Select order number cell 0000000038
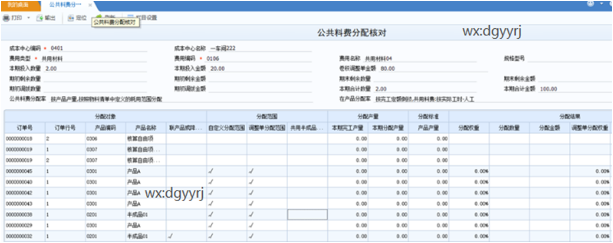Image resolution: width=613 pixels, height=243 pixels. pos(24,215)
